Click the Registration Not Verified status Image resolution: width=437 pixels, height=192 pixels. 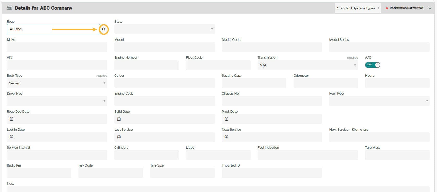404,8
